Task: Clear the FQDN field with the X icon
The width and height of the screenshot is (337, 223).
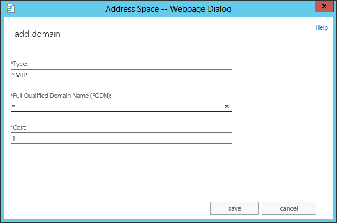Action: [x=227, y=106]
